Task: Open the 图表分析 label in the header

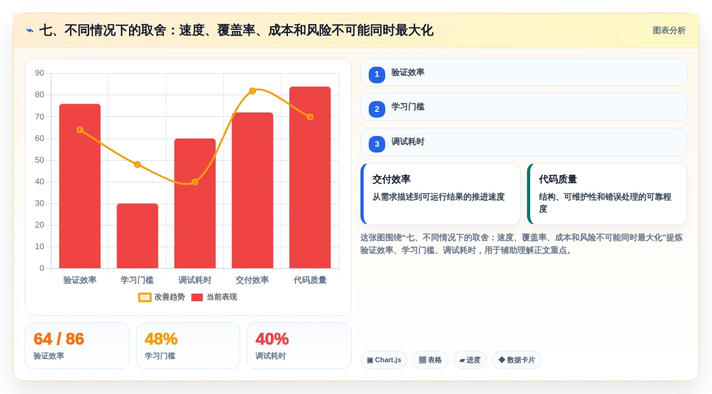Action: point(669,31)
